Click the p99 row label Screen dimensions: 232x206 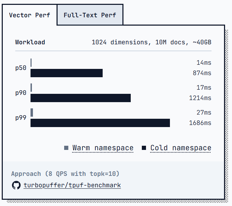click(x=21, y=118)
